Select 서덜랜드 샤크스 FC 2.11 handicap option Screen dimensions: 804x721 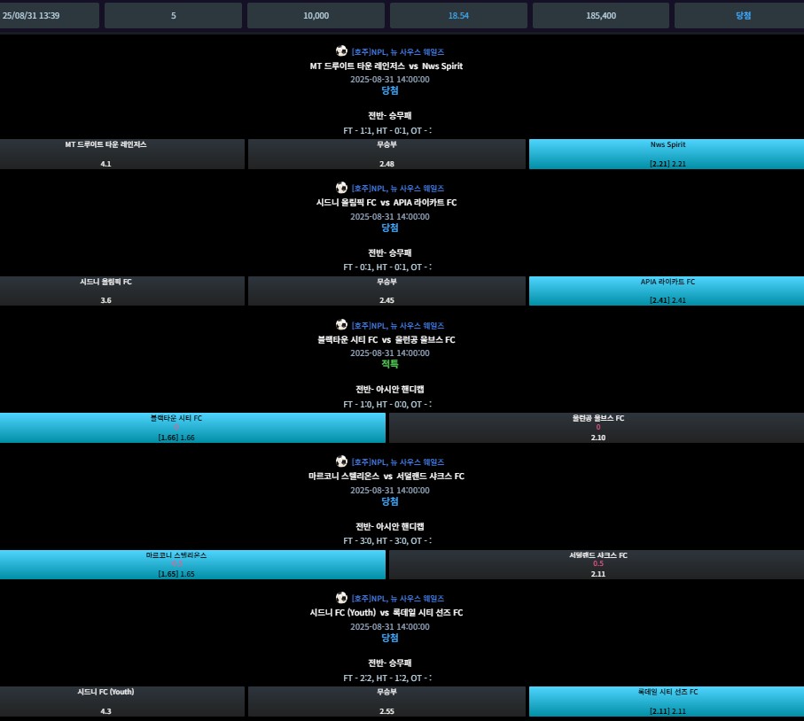pyautogui.click(x=597, y=565)
